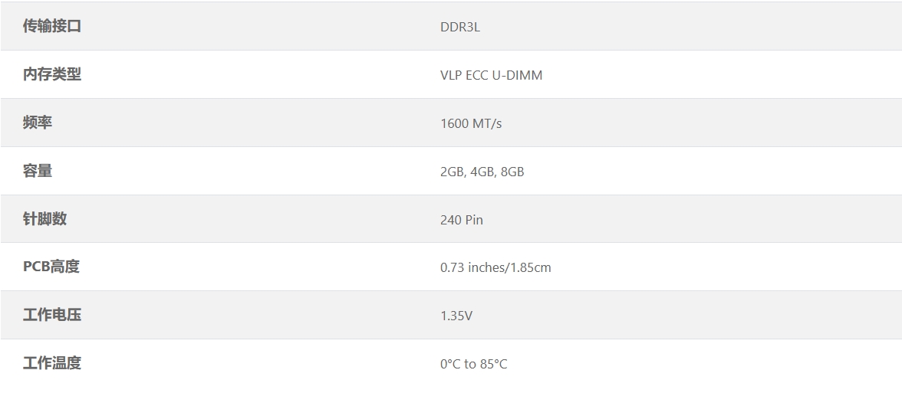Click the 针脚数 row label
The height and width of the screenshot is (393, 902).
44,218
